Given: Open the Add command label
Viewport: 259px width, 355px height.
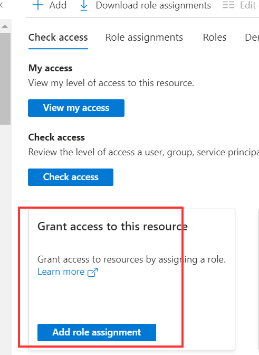Looking at the screenshot, I should pyautogui.click(x=58, y=5).
